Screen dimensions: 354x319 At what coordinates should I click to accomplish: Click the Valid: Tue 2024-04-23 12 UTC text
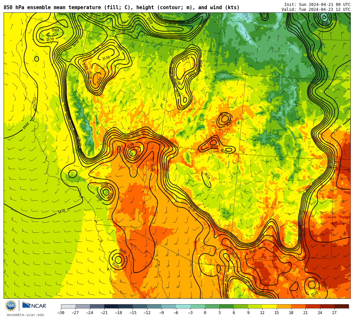click(316, 10)
